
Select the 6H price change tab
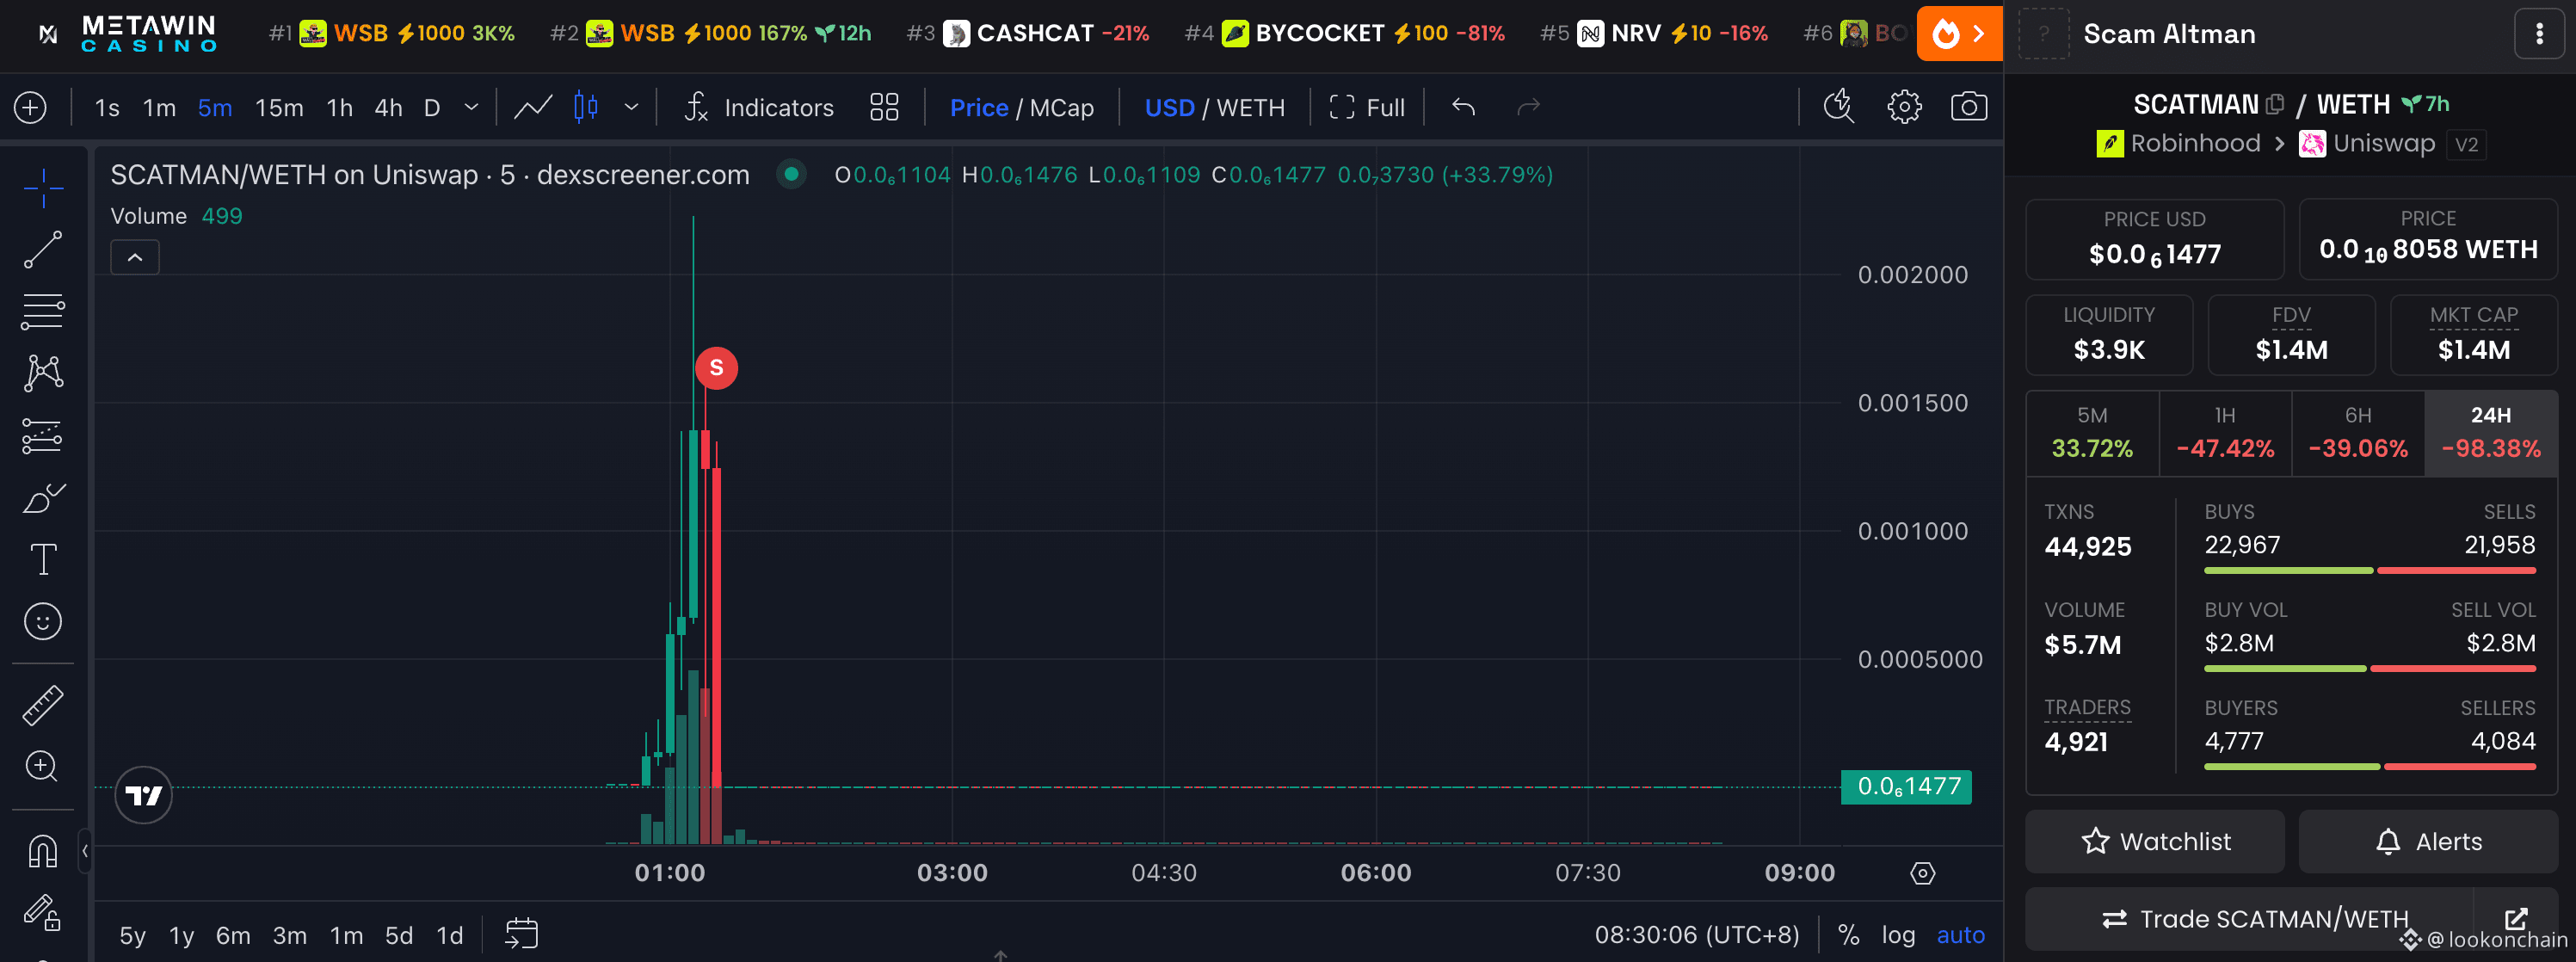click(x=2358, y=433)
